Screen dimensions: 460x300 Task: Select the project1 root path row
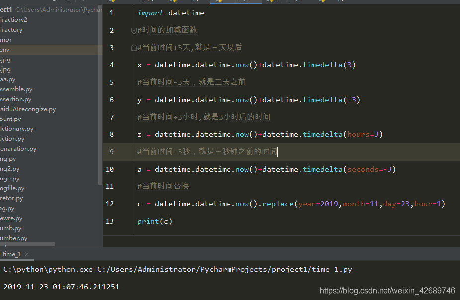51,9
